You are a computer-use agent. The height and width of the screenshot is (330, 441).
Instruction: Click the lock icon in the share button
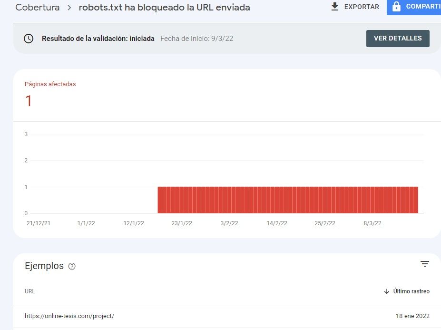click(x=396, y=6)
